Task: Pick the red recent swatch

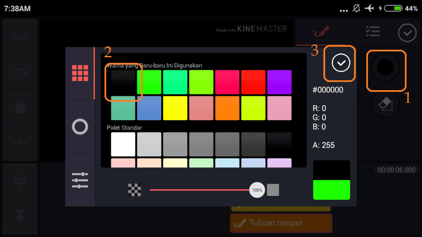Action: [253, 82]
